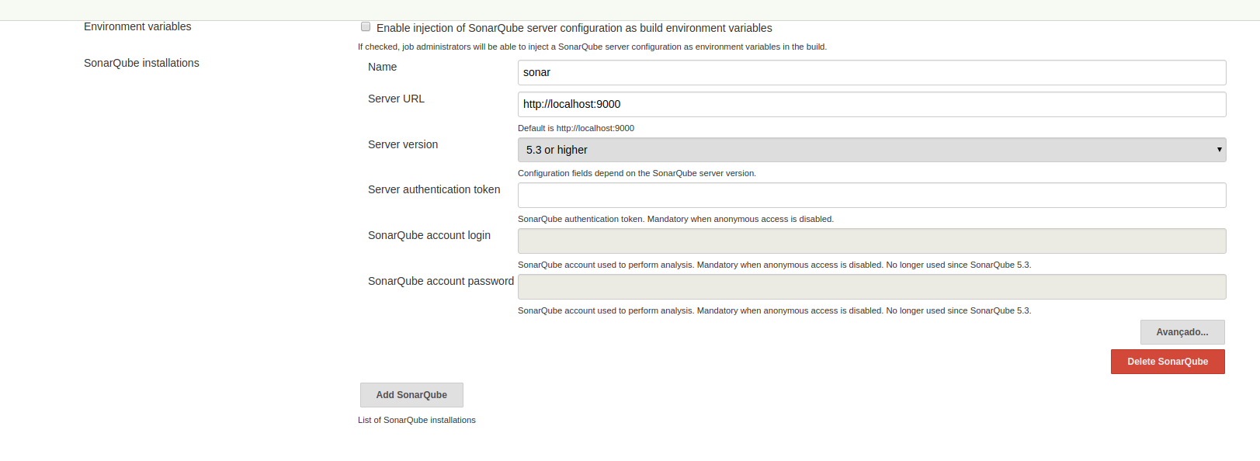
Task: Click the 'Enable injection of SonarQube' label text
Action: coord(574,28)
